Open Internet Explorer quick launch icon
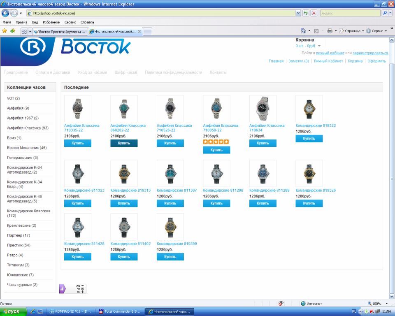 (x=33, y=311)
